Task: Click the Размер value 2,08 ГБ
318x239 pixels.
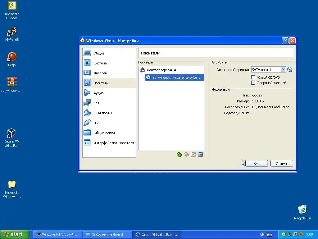Action: point(258,101)
